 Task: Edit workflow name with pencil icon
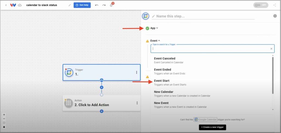click(69, 5)
